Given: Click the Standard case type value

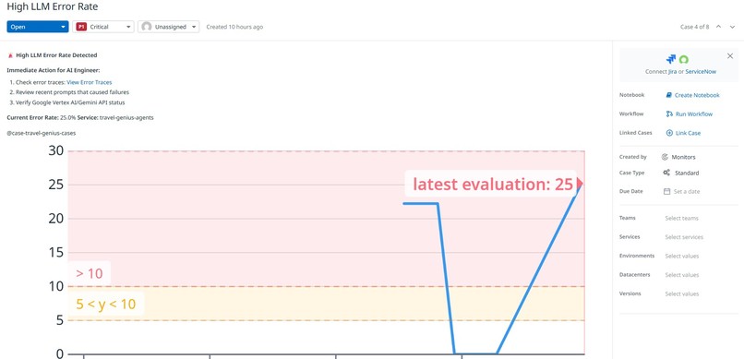Looking at the screenshot, I should [x=687, y=174].
